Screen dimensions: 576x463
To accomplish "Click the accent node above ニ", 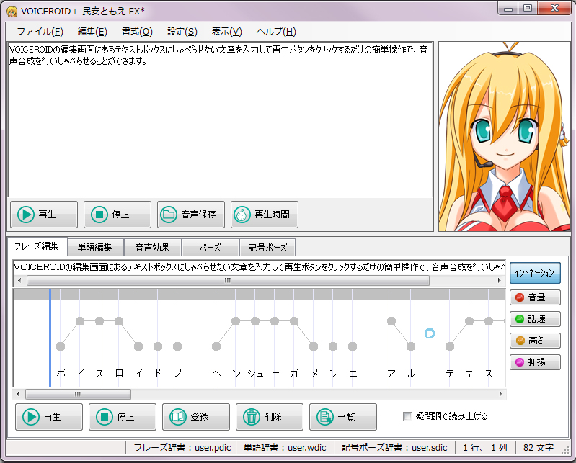I will 353,346.
